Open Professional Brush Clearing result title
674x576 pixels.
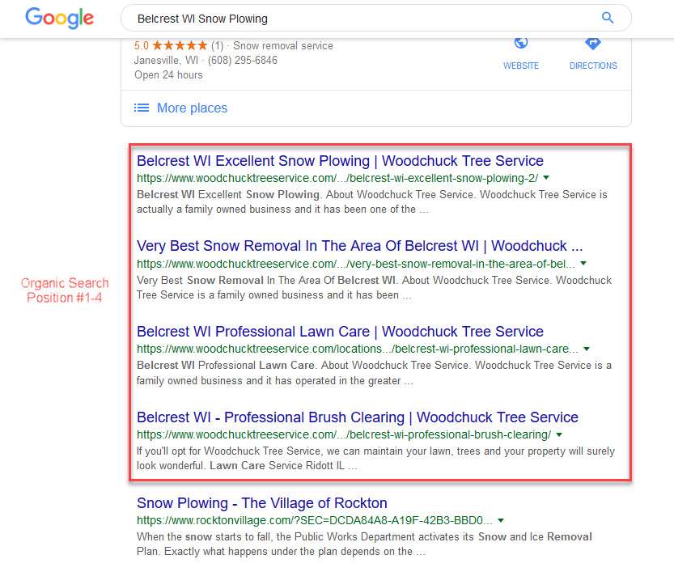coord(358,417)
